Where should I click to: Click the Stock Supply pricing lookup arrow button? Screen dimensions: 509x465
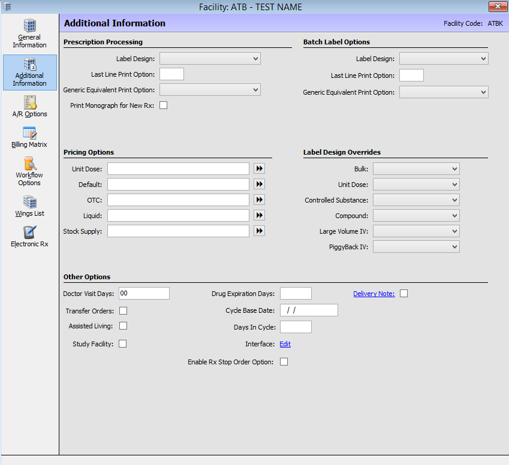coord(259,231)
